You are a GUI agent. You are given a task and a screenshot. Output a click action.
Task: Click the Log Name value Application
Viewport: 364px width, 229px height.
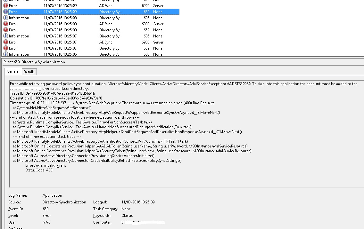coord(52,195)
